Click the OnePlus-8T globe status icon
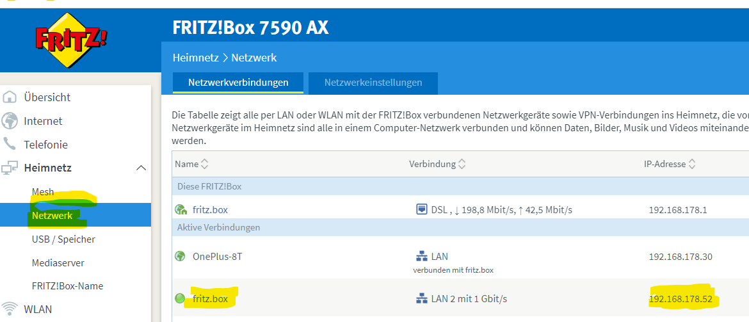Image resolution: width=749 pixels, height=322 pixels. [181, 257]
